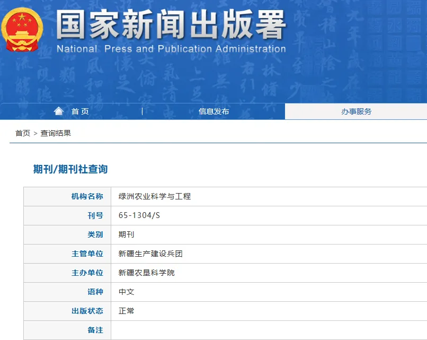The image size is (427, 340).
Task: Click the home icon in navigation bar
Action: click(x=59, y=111)
